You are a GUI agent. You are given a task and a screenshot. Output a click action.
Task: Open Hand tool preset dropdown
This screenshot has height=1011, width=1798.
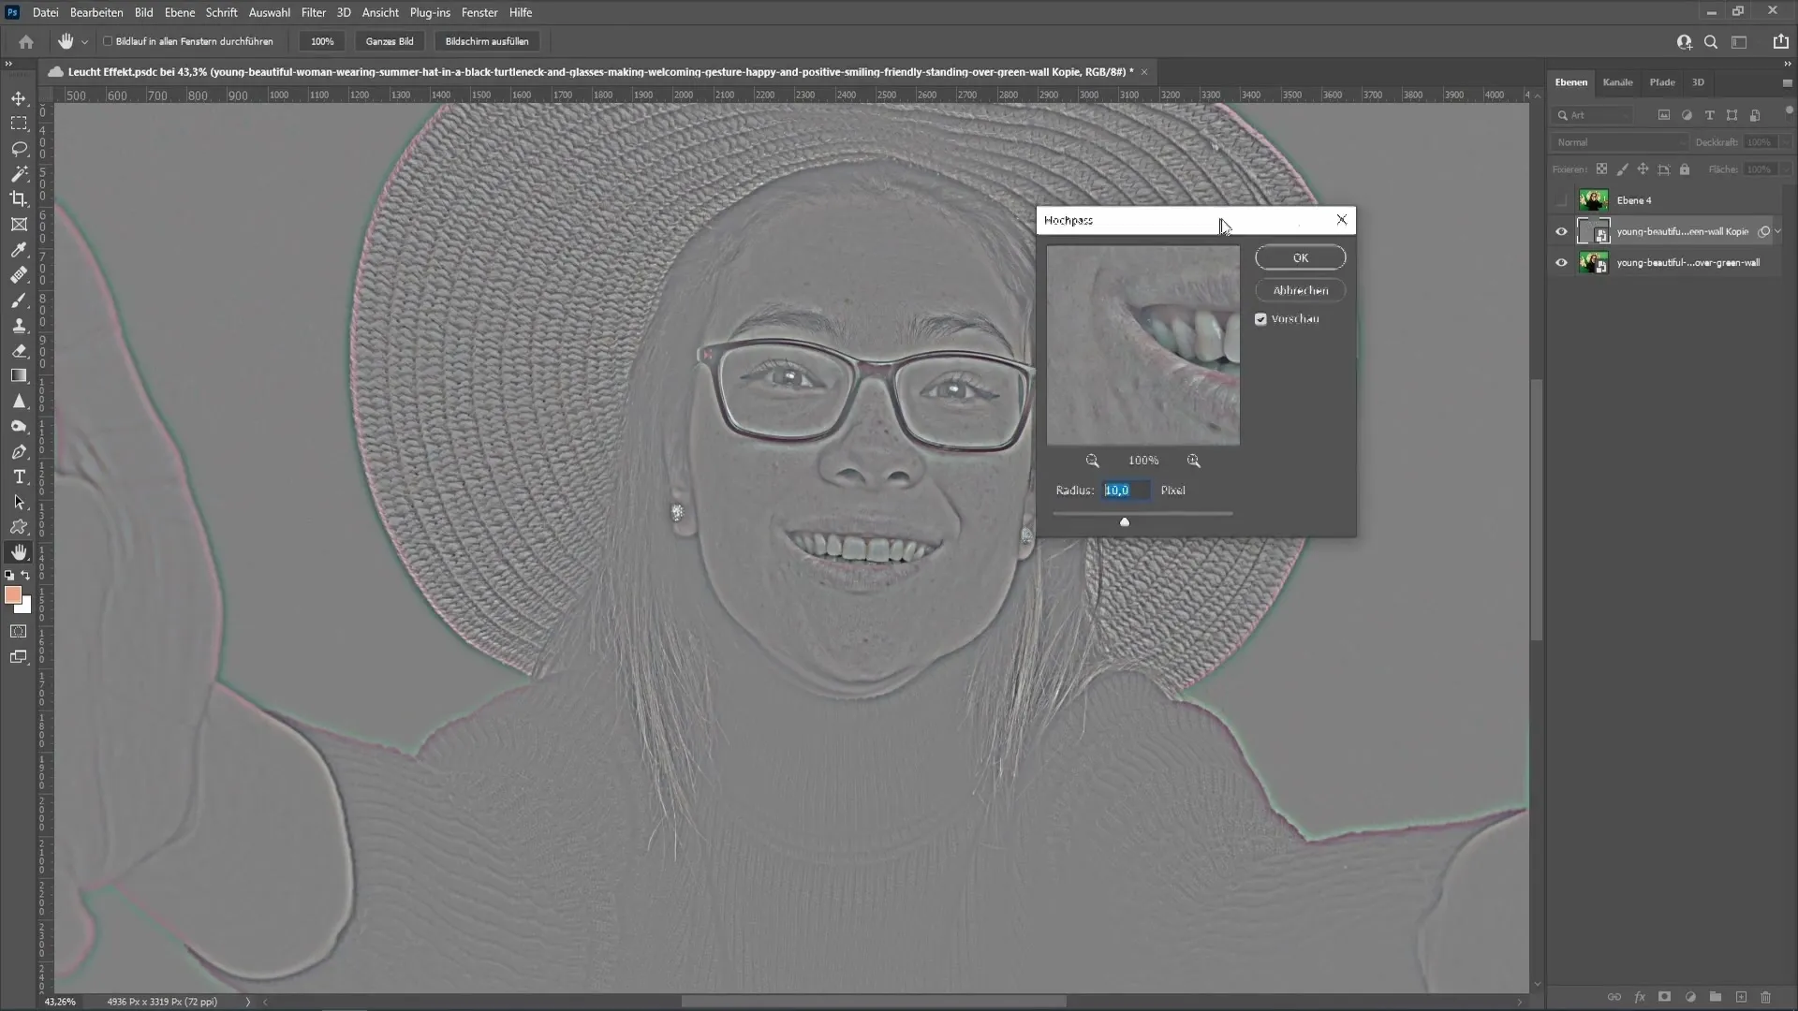coord(84,42)
